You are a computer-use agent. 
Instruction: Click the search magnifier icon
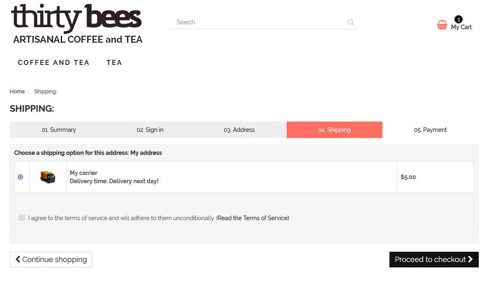351,22
